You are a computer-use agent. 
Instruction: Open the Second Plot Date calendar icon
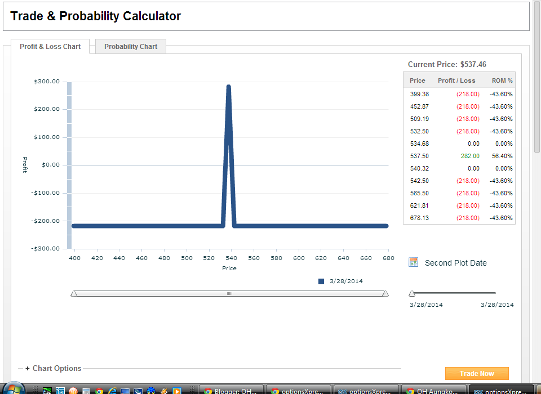tap(414, 262)
